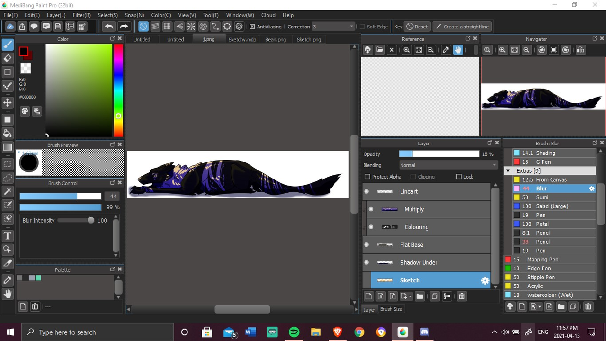Hide the Colouring layer

tap(371, 227)
